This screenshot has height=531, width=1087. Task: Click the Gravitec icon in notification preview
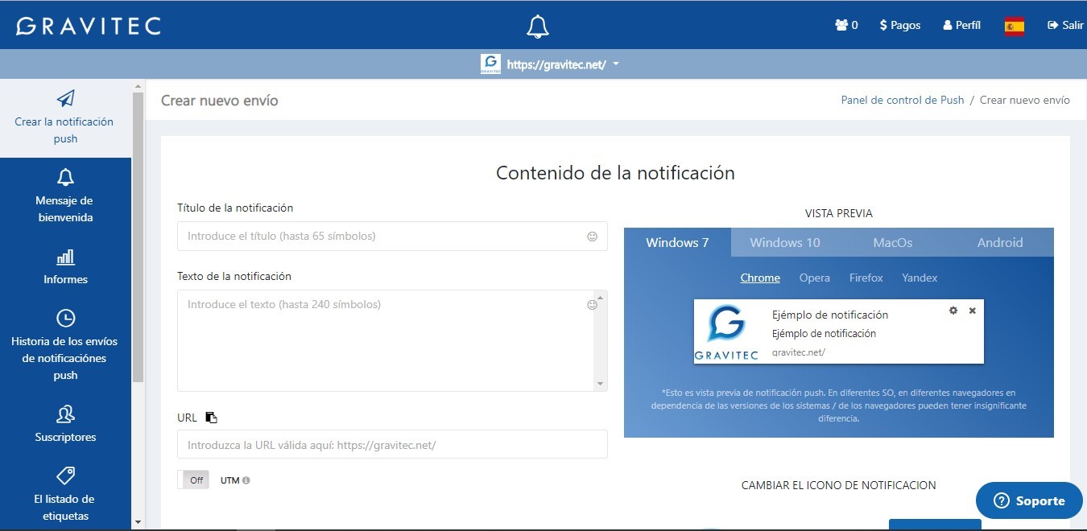(728, 332)
